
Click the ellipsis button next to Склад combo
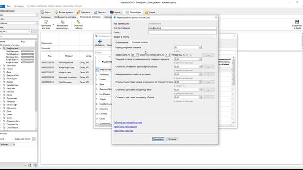click(x=35, y=31)
